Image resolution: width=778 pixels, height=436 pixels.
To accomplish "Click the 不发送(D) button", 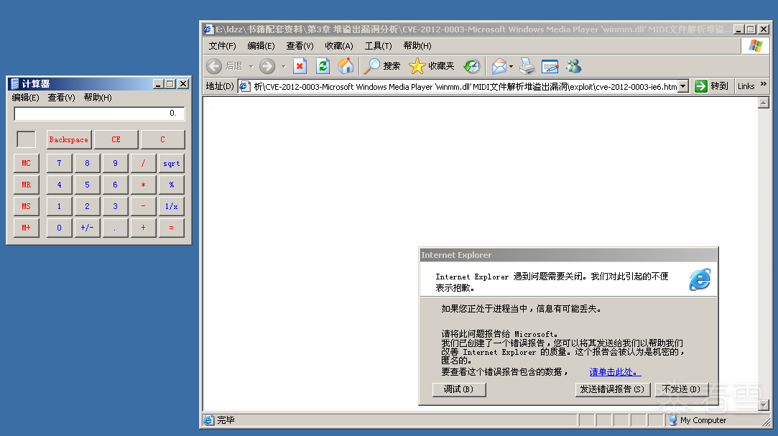I will click(x=681, y=389).
